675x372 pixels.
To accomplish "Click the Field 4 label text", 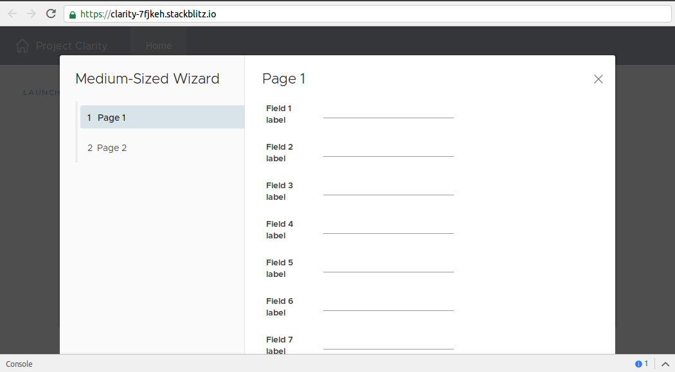I will [x=280, y=229].
